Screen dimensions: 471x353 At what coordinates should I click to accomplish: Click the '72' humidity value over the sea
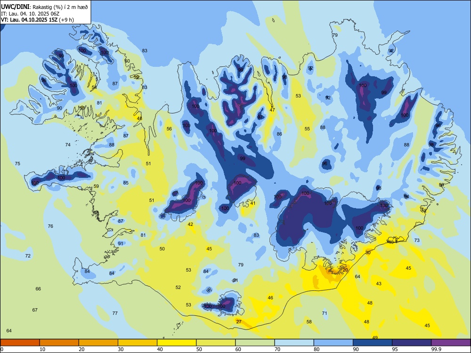(28, 256)
